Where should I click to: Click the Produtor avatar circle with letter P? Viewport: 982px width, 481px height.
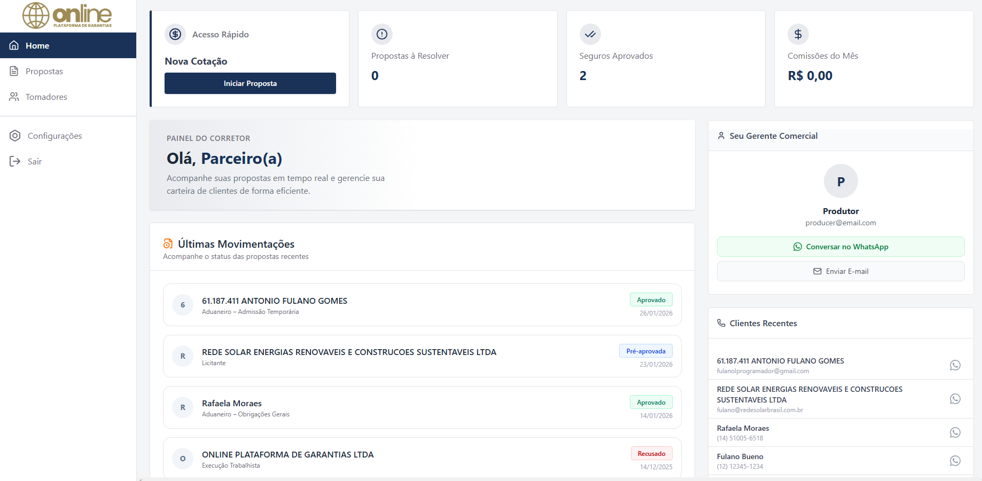click(840, 181)
